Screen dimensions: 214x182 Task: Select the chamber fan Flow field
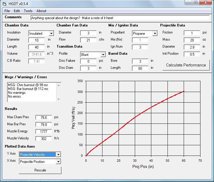[88, 40]
